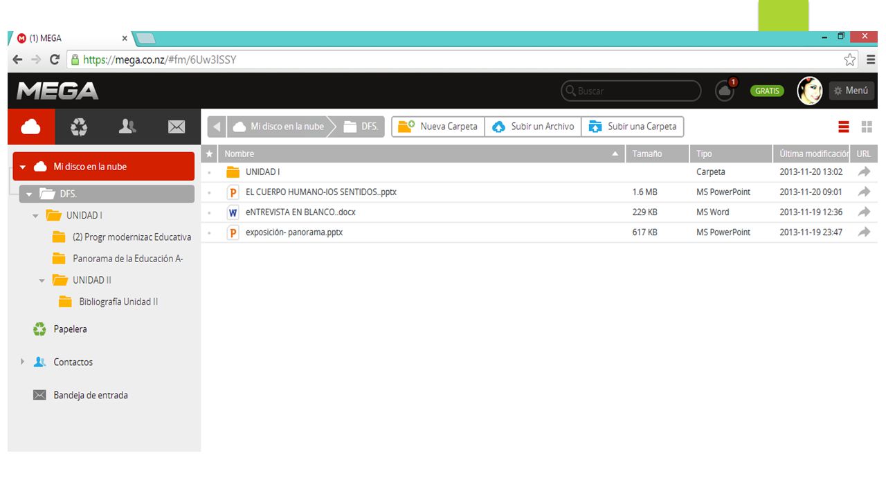Click Subir un Archivo button
Viewport: 886px width, 498px height.
pyautogui.click(x=533, y=127)
